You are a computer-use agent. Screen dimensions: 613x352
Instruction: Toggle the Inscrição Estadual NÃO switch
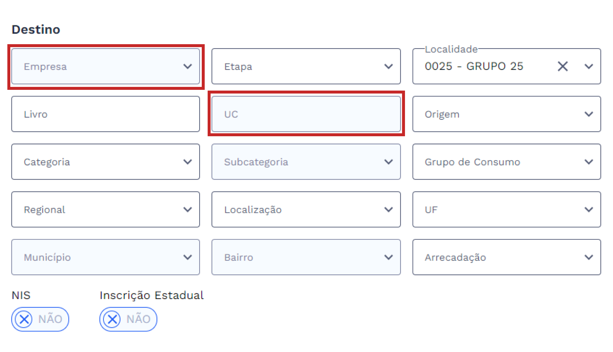coord(128,319)
